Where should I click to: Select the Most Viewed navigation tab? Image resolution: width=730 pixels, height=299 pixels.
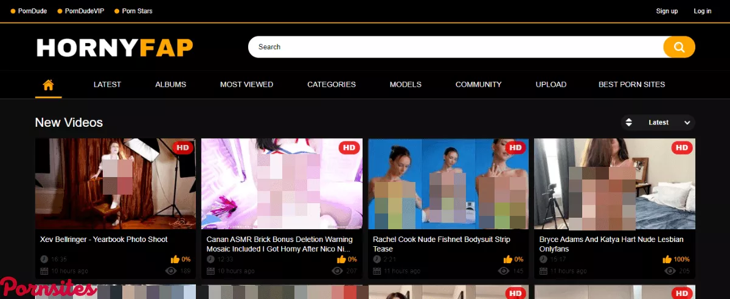pyautogui.click(x=246, y=84)
